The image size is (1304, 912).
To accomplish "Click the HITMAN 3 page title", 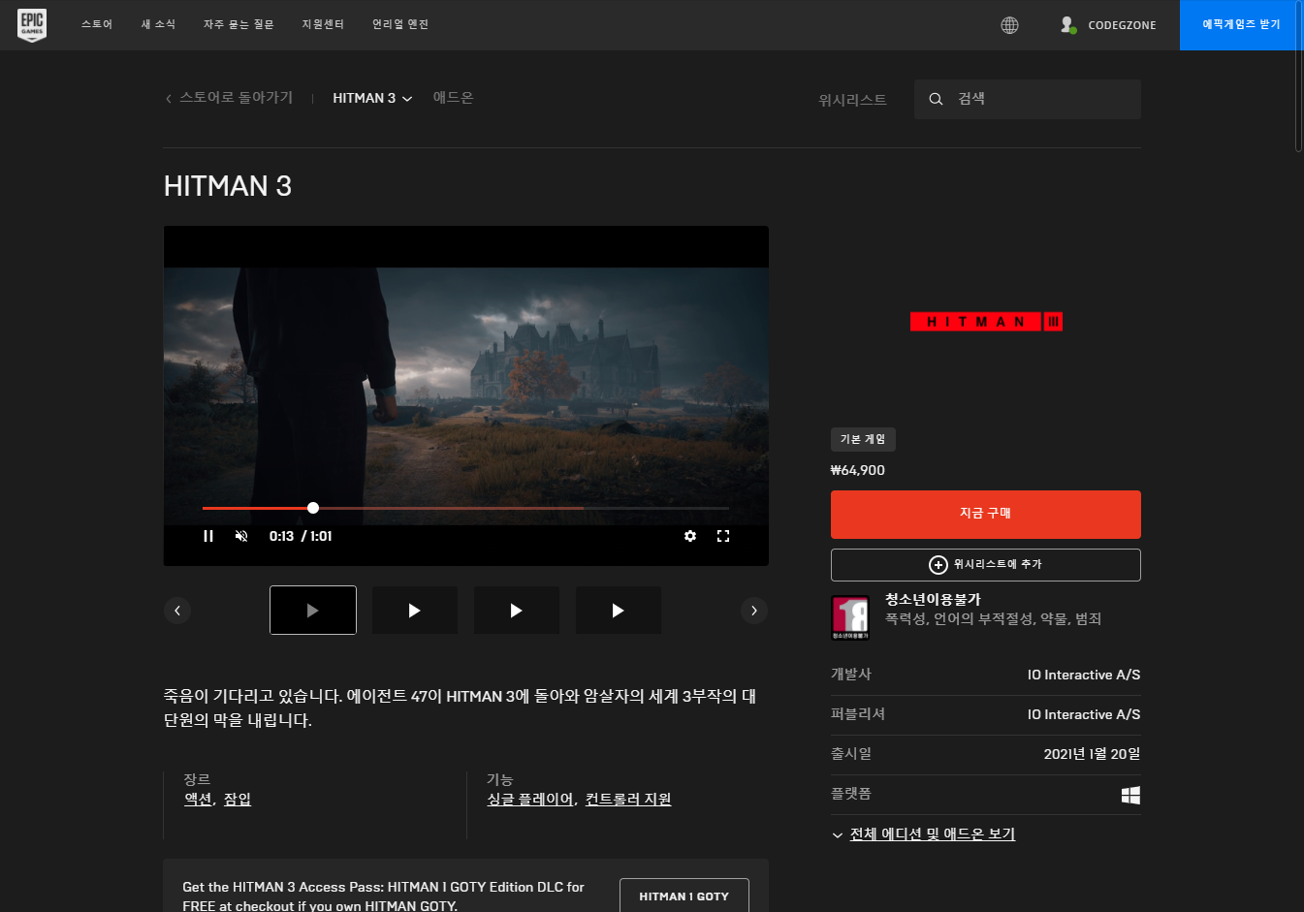I will [x=228, y=186].
